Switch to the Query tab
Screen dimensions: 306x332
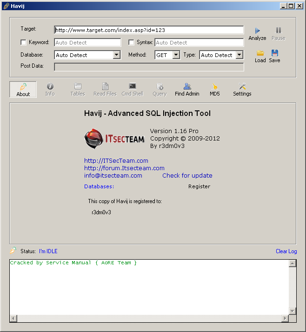160,89
